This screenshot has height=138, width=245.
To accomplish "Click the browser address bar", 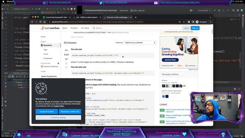I will pos(113,22).
